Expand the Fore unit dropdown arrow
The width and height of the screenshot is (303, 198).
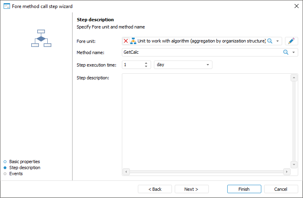coord(277,41)
